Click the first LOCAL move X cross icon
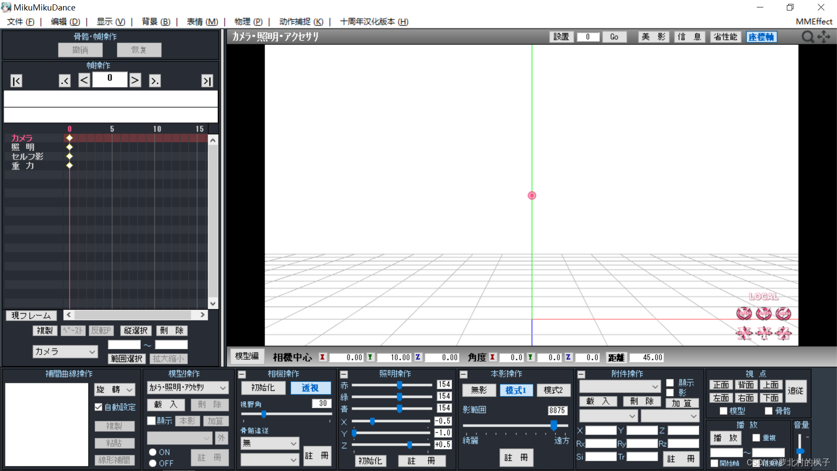Screen dimensions: 837x471 tap(744, 333)
